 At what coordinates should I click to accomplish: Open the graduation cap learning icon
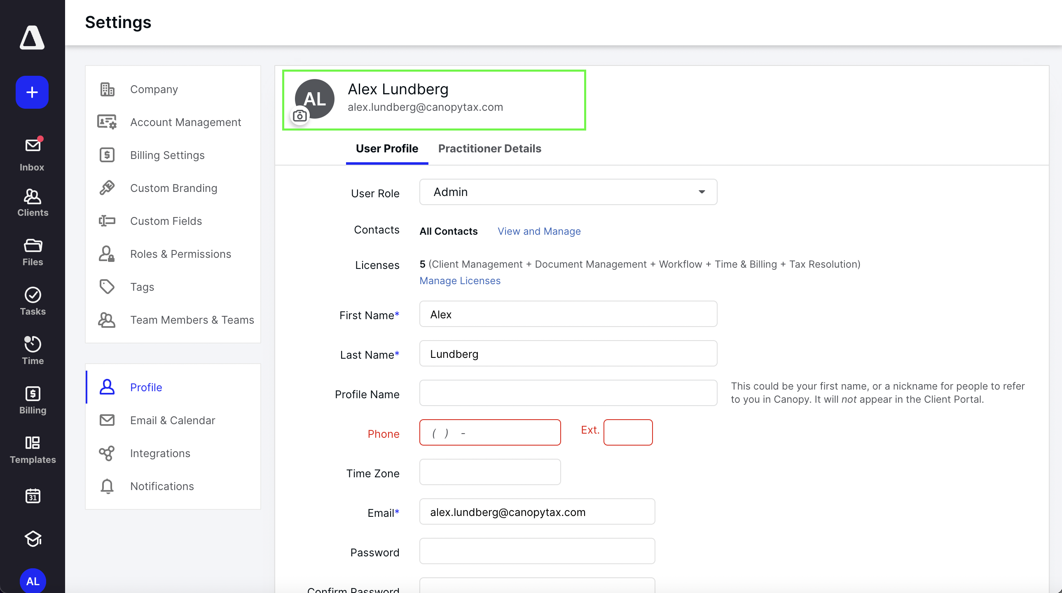click(32, 539)
